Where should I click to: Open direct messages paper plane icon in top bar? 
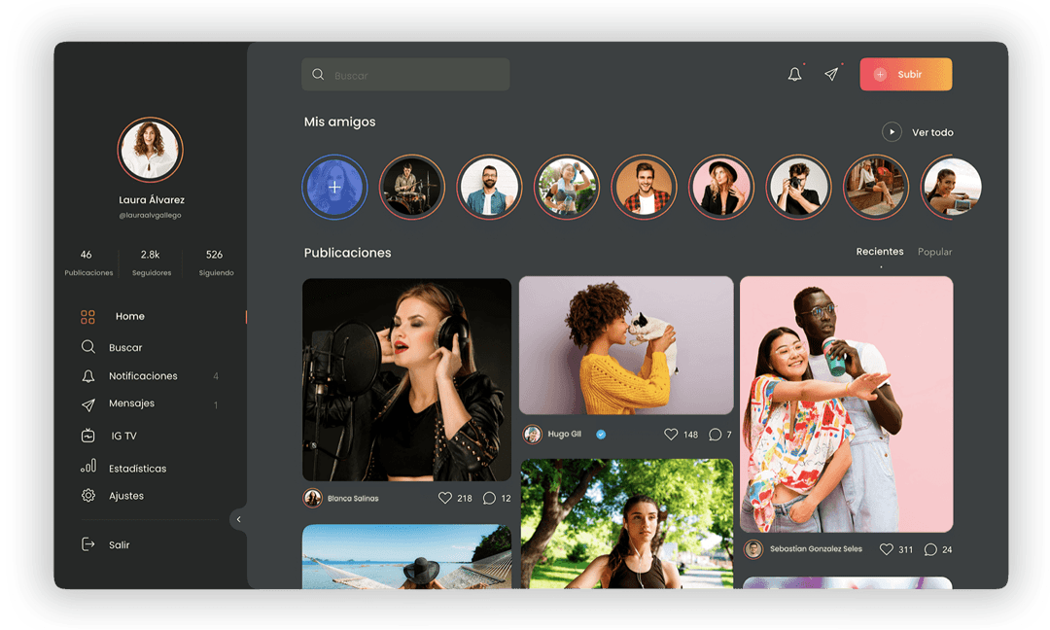(x=831, y=75)
